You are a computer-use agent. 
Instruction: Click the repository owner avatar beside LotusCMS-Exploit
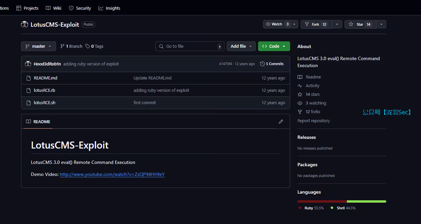[x=25, y=24]
